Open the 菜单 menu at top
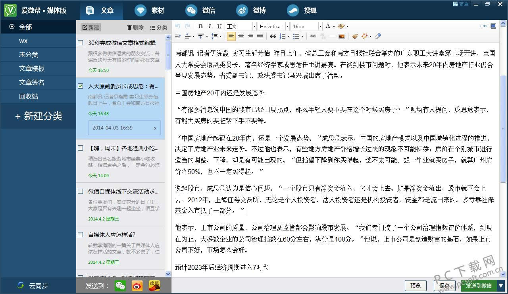 click(x=460, y=4)
